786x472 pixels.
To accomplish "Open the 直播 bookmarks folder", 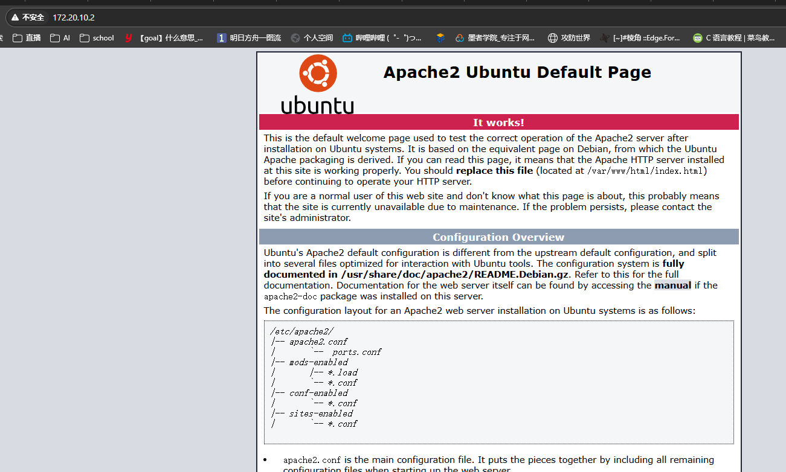I will pyautogui.click(x=26, y=37).
